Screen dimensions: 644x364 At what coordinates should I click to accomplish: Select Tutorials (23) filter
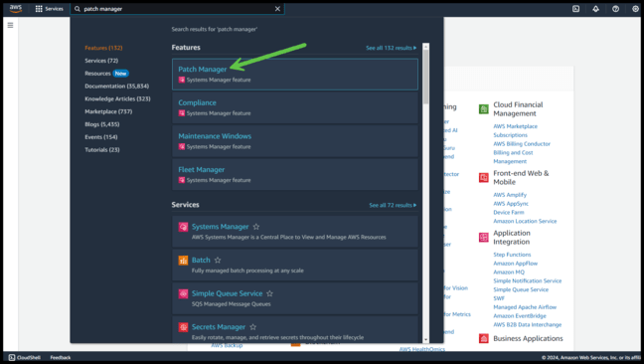102,149
